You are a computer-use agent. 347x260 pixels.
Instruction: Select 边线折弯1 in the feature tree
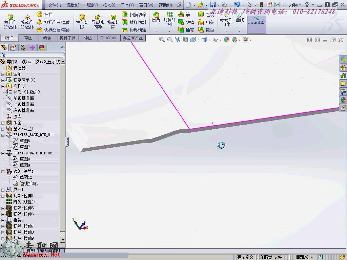click(25, 184)
